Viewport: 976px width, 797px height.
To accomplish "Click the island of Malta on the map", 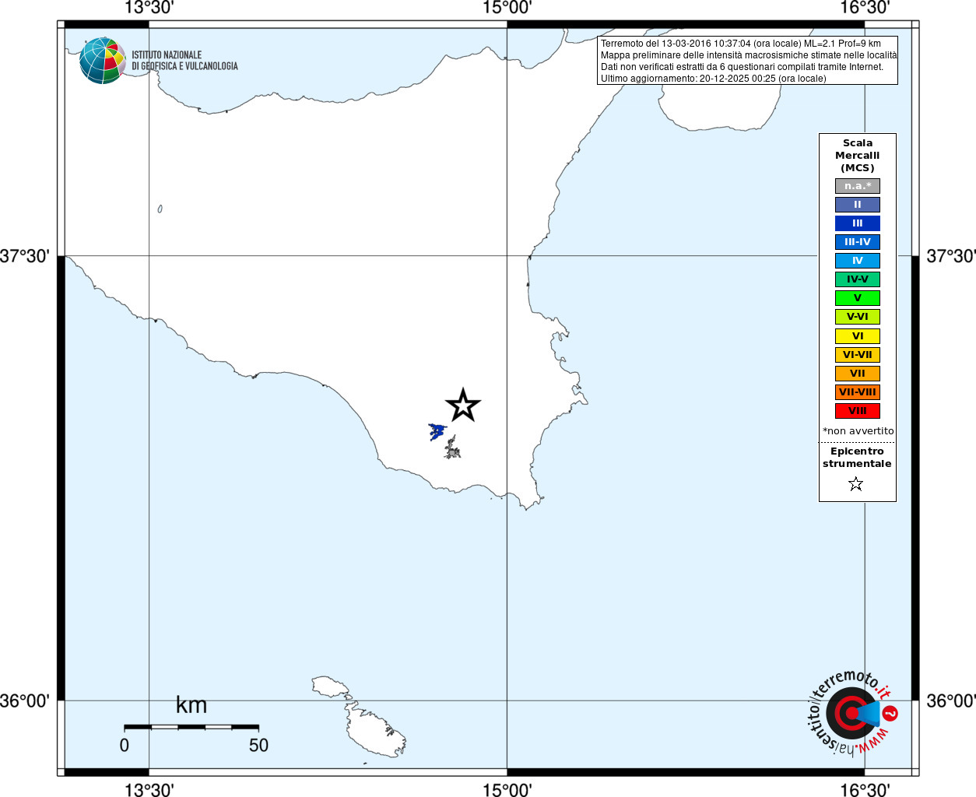I will pyautogui.click(x=377, y=730).
